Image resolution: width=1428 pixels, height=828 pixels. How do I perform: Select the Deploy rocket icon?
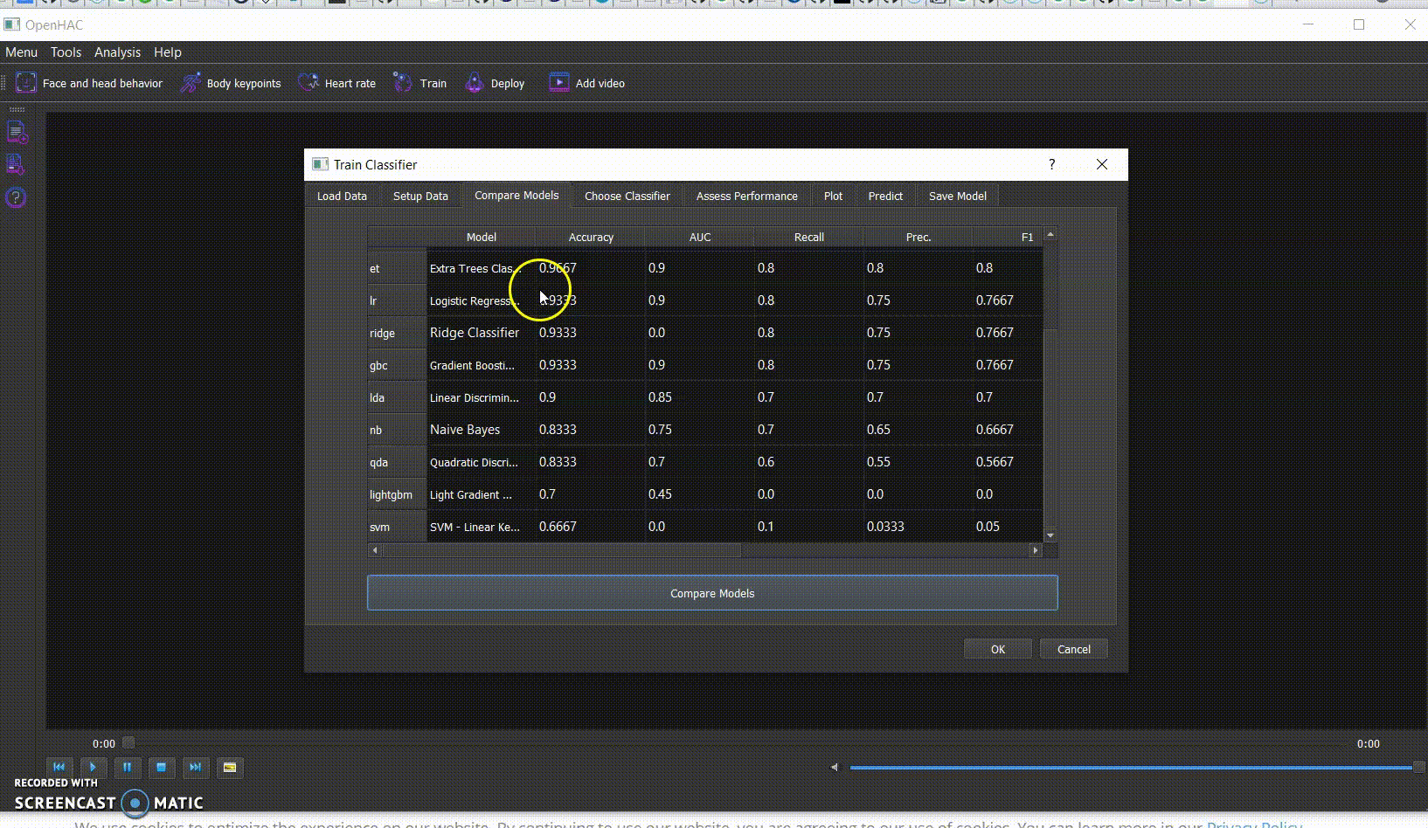click(474, 83)
